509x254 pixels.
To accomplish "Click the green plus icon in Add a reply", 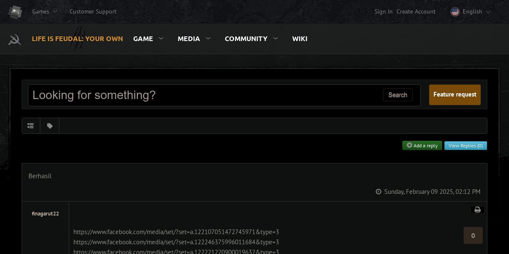I will pyautogui.click(x=409, y=145).
